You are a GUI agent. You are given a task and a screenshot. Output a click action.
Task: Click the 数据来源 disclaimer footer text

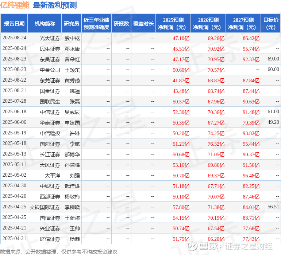click(59, 252)
